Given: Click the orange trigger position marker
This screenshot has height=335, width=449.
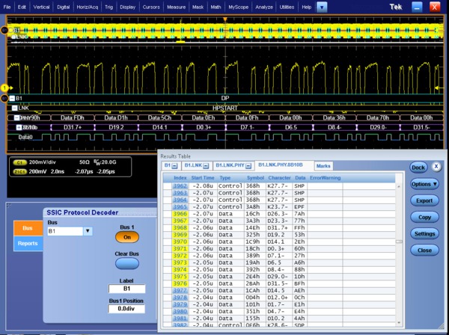Looking at the screenshot, I should point(225,19).
